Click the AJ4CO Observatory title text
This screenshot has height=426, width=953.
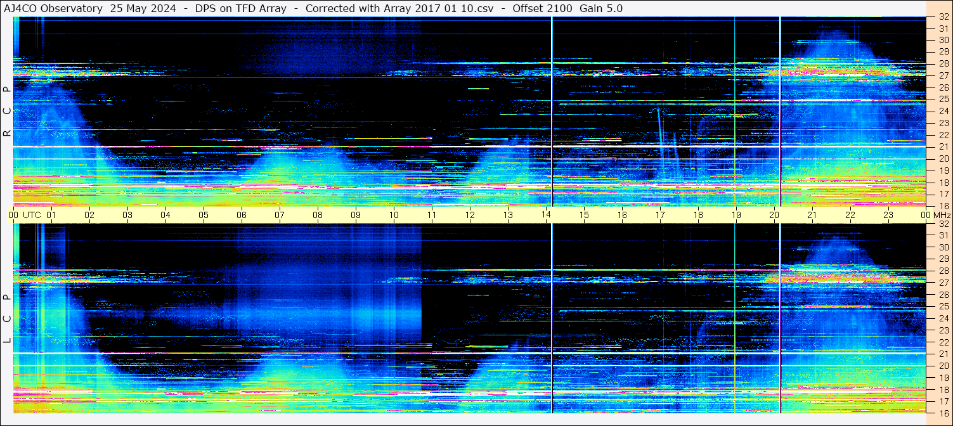(53, 8)
